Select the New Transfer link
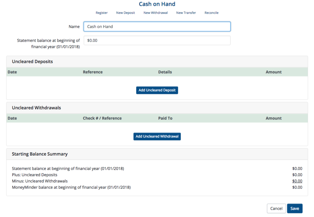The height and width of the screenshot is (217, 314). (x=186, y=13)
